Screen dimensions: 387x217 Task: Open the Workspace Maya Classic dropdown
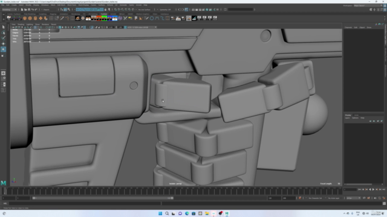[368, 5]
